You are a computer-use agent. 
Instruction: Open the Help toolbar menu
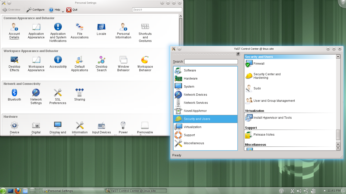56,10
